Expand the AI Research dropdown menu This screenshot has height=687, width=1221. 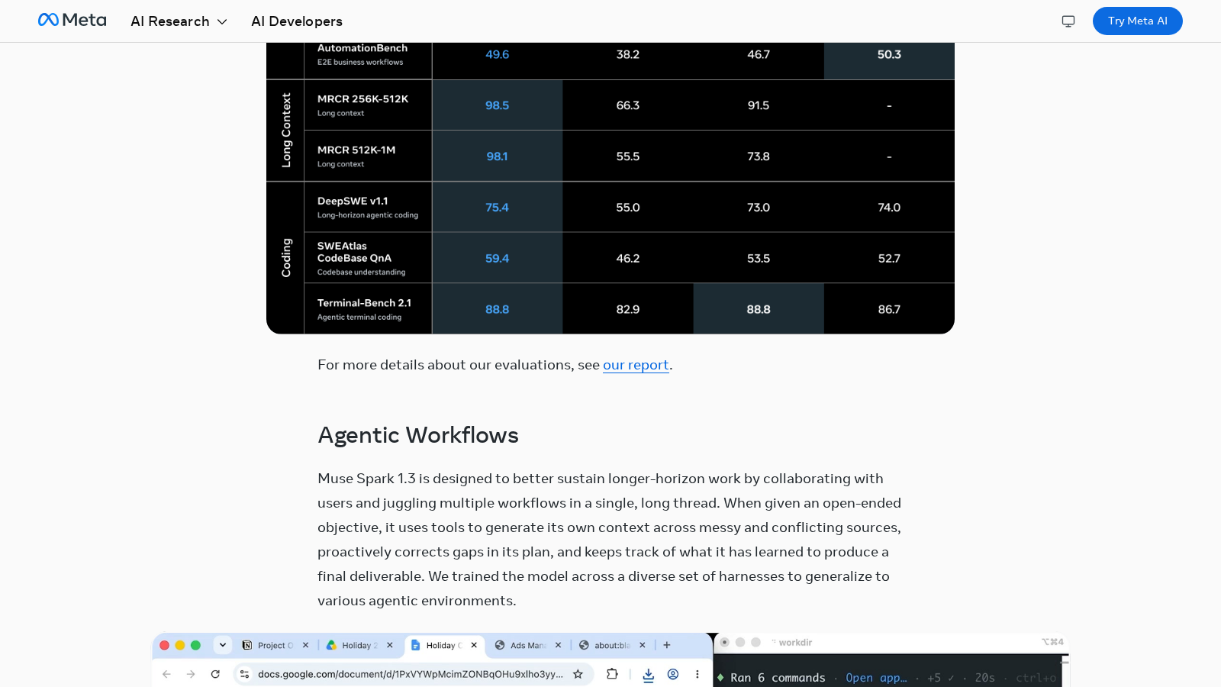click(x=179, y=21)
